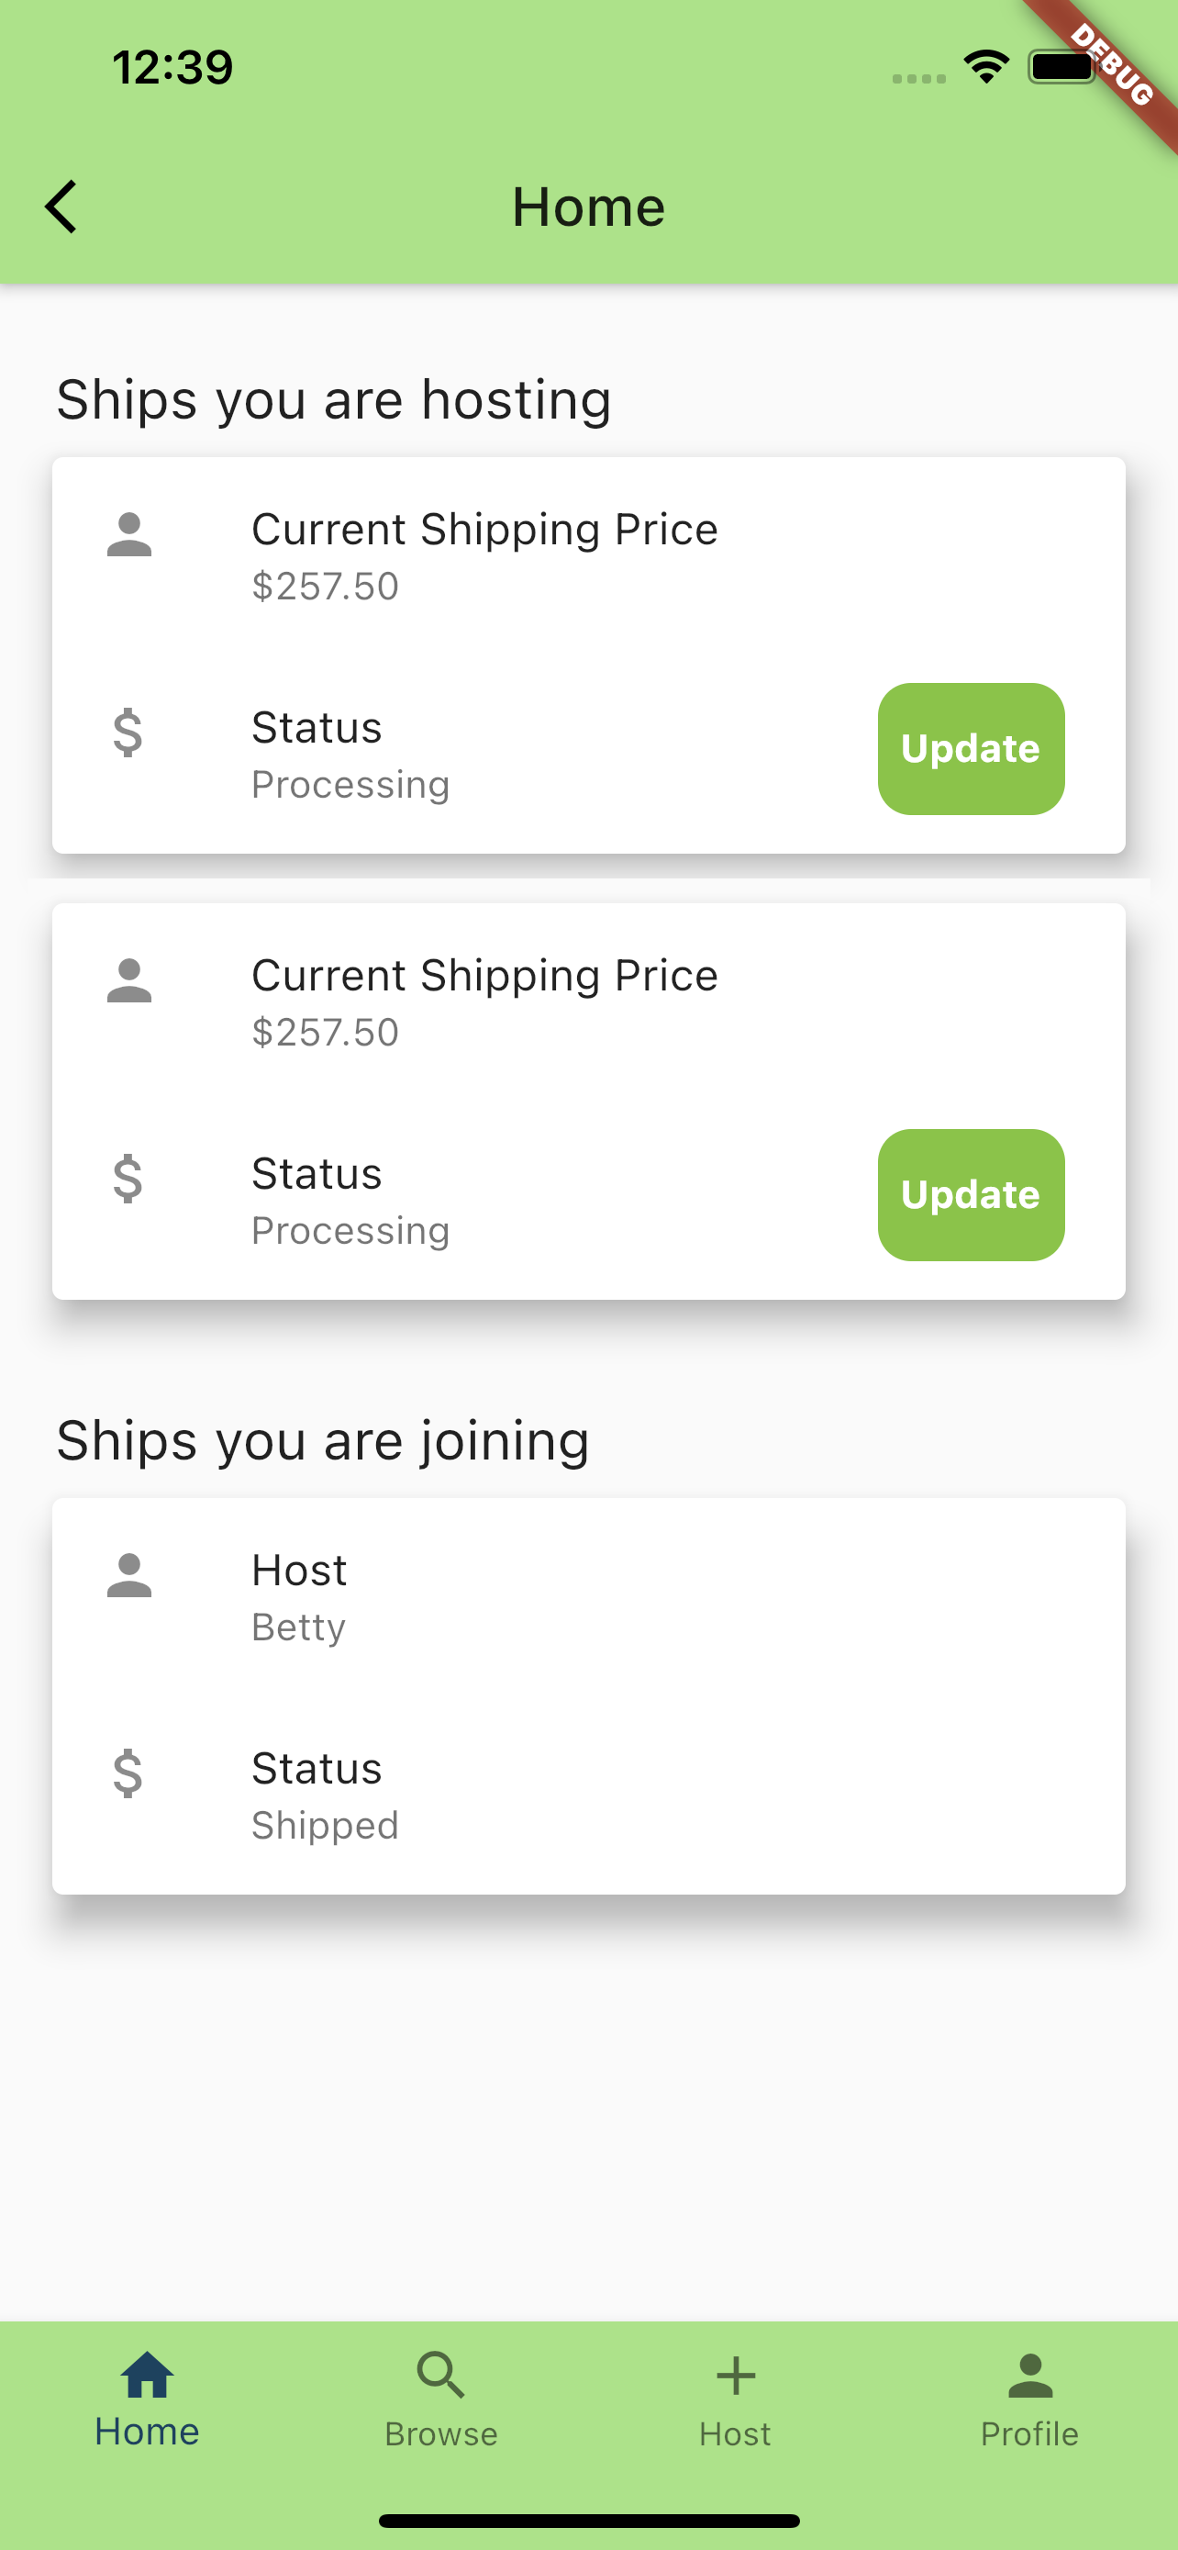
Task: Tap dollar icon in second hosting card
Action: point(128,1179)
